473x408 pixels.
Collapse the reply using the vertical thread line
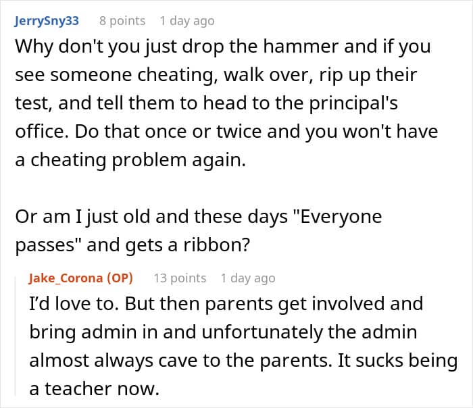point(16,336)
